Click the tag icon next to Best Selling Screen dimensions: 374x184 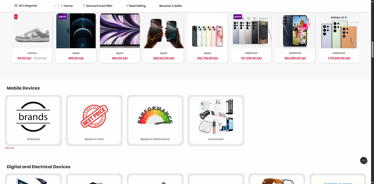(127, 6)
